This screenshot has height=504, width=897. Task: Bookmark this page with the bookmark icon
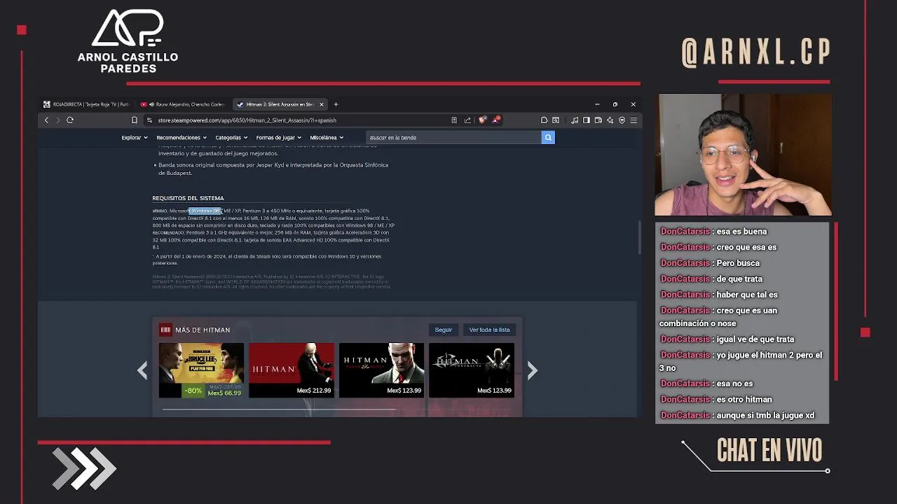pyautogui.click(x=135, y=120)
